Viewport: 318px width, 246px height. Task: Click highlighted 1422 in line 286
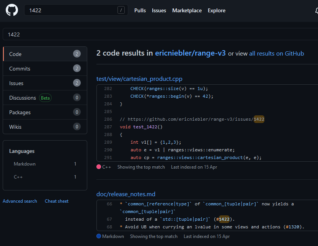[x=259, y=119]
